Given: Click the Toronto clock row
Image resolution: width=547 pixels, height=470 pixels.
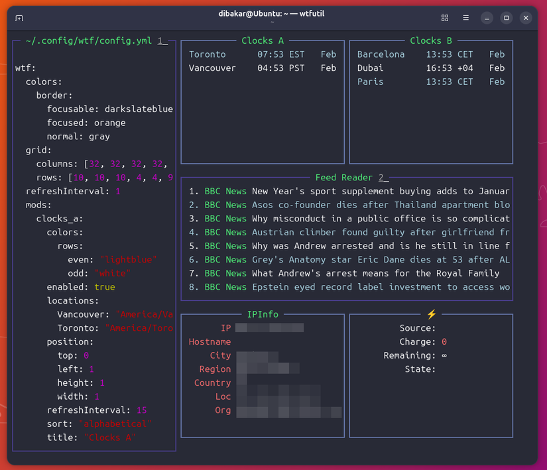Looking at the screenshot, I should (x=263, y=54).
